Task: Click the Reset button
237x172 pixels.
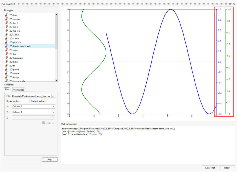Action: (227, 168)
